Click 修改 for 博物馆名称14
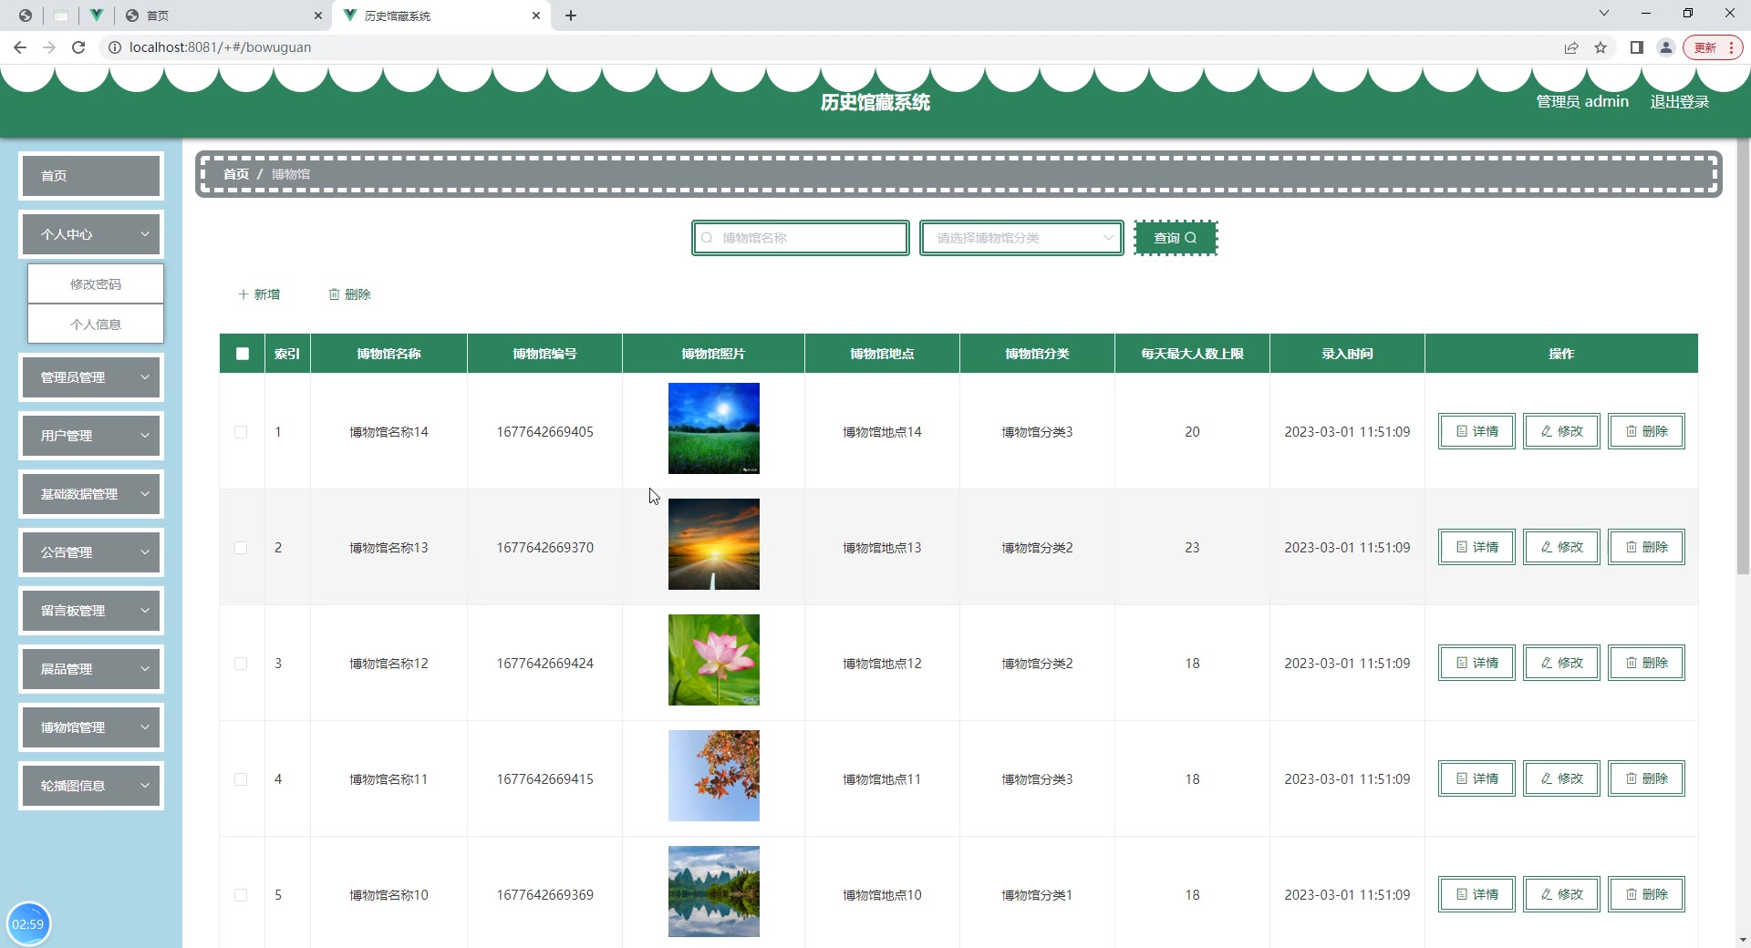This screenshot has width=1751, height=948. tap(1561, 431)
